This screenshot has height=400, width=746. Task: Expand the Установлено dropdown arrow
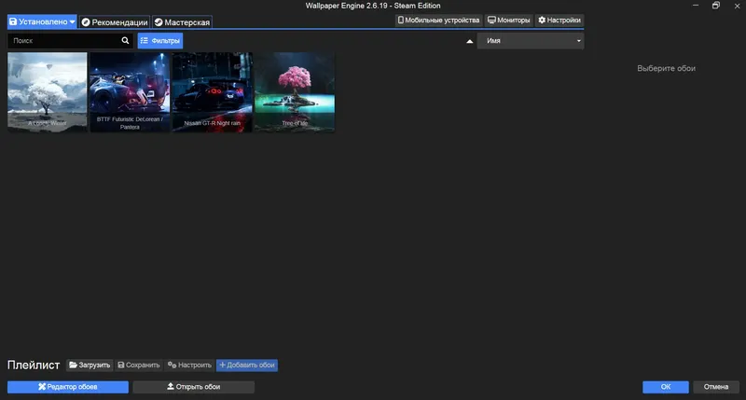(x=72, y=21)
